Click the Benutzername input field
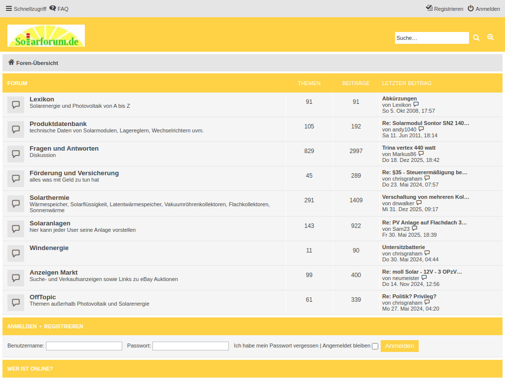Screen dimensions: 505x378 (84, 346)
